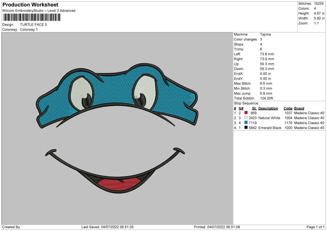The height and width of the screenshot is (231, 327).
Task: Click the 'Description' column header
Action: pyautogui.click(x=268, y=108)
